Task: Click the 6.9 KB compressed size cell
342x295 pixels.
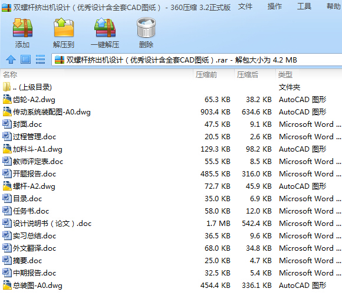Action: 261,199
